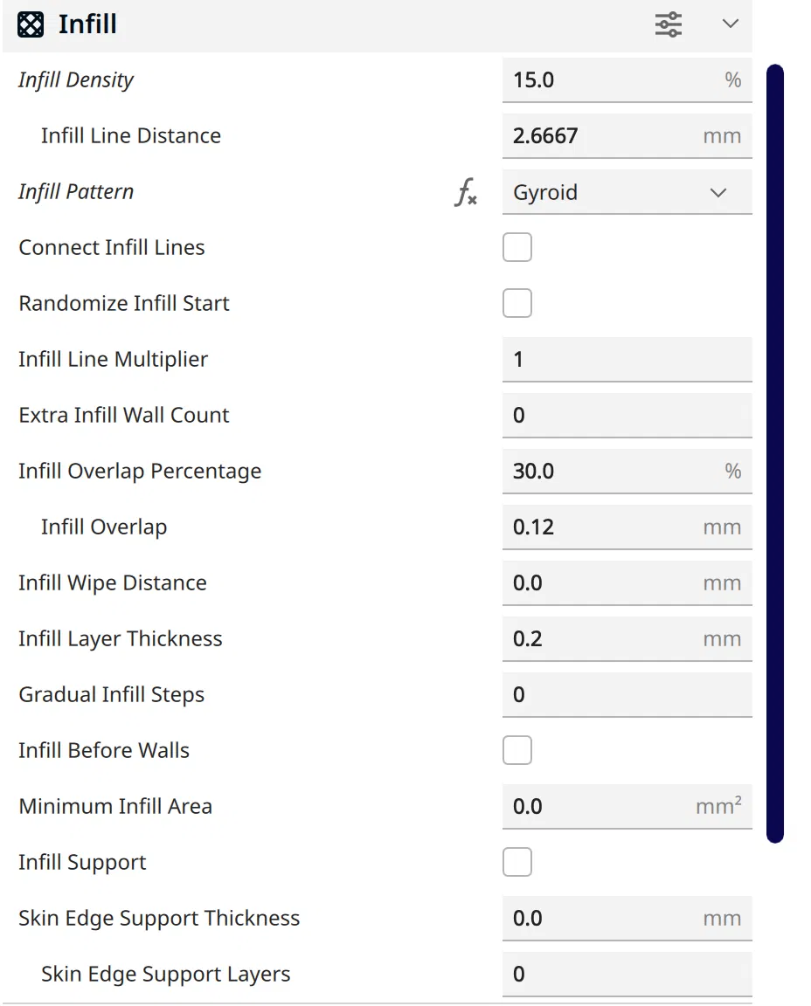Click the fx formula icon beside Infill Pattern
This screenshot has width=811, height=1006.
click(466, 192)
